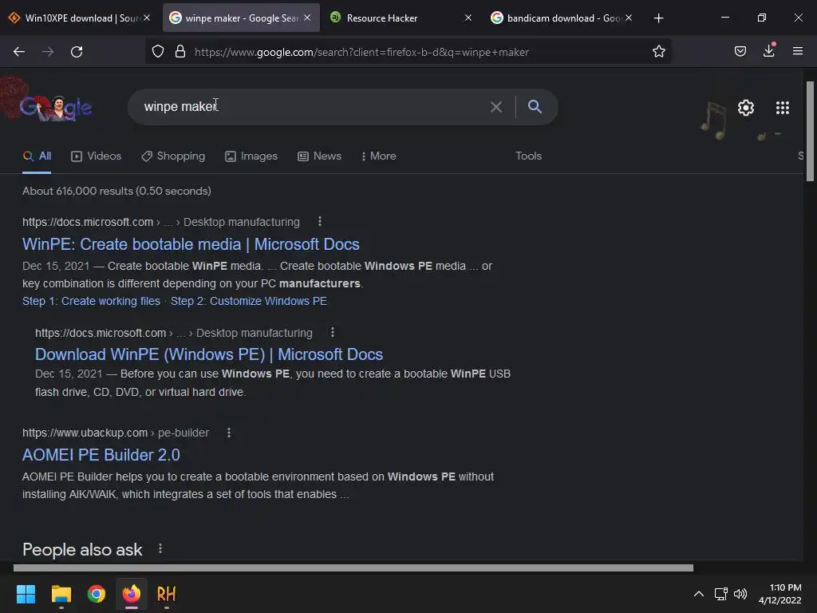
Task: Open network status tray icon
Action: 721,594
